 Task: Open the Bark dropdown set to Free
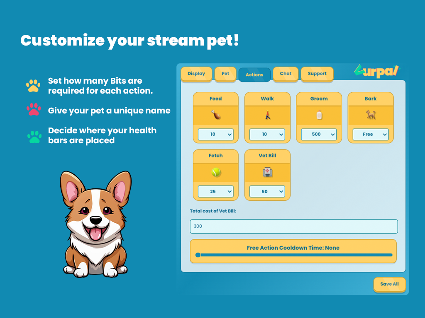pyautogui.click(x=370, y=135)
